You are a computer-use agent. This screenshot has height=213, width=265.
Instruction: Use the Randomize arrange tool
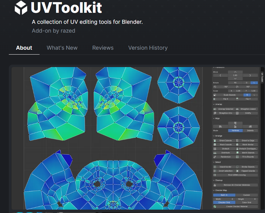click(x=225, y=157)
